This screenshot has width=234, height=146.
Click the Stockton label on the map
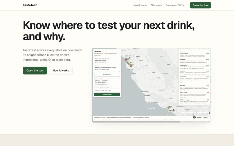pyautogui.click(x=138, y=56)
